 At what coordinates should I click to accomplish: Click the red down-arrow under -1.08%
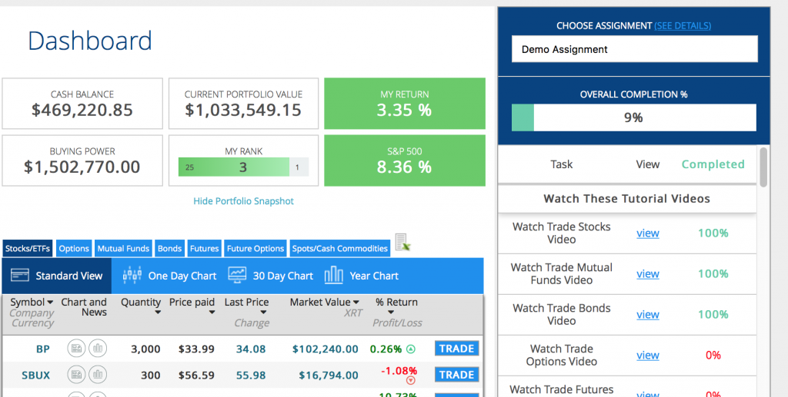[411, 381]
